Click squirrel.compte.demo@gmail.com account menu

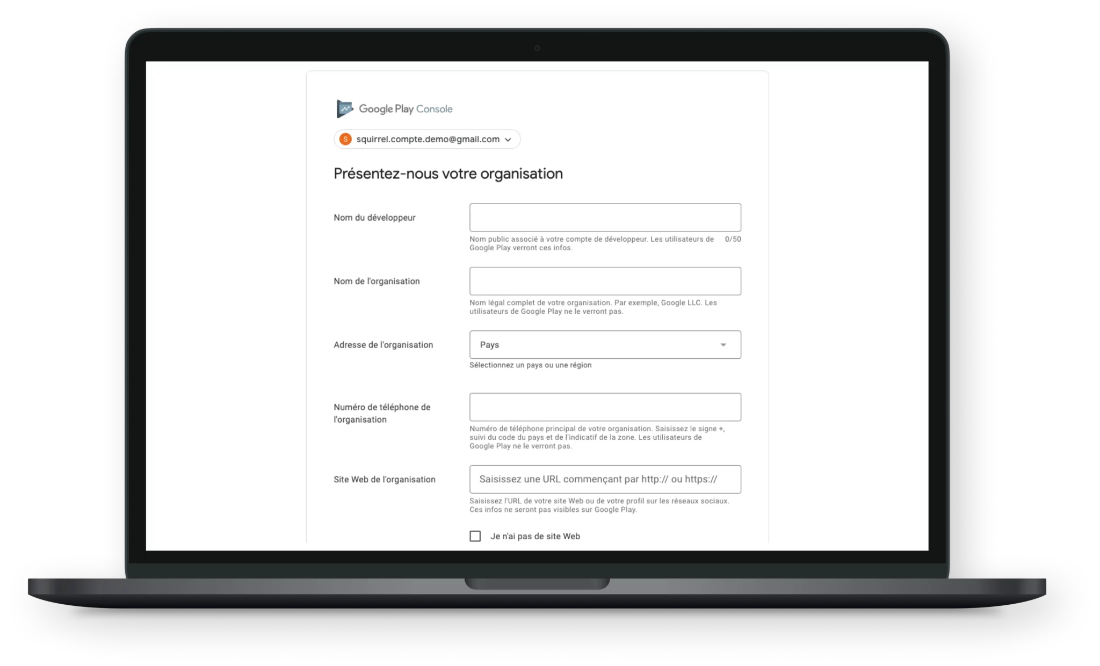click(x=424, y=139)
